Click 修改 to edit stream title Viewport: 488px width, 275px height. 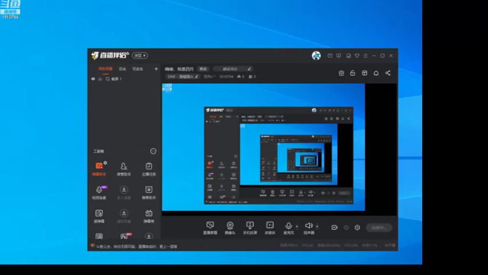coord(203,69)
